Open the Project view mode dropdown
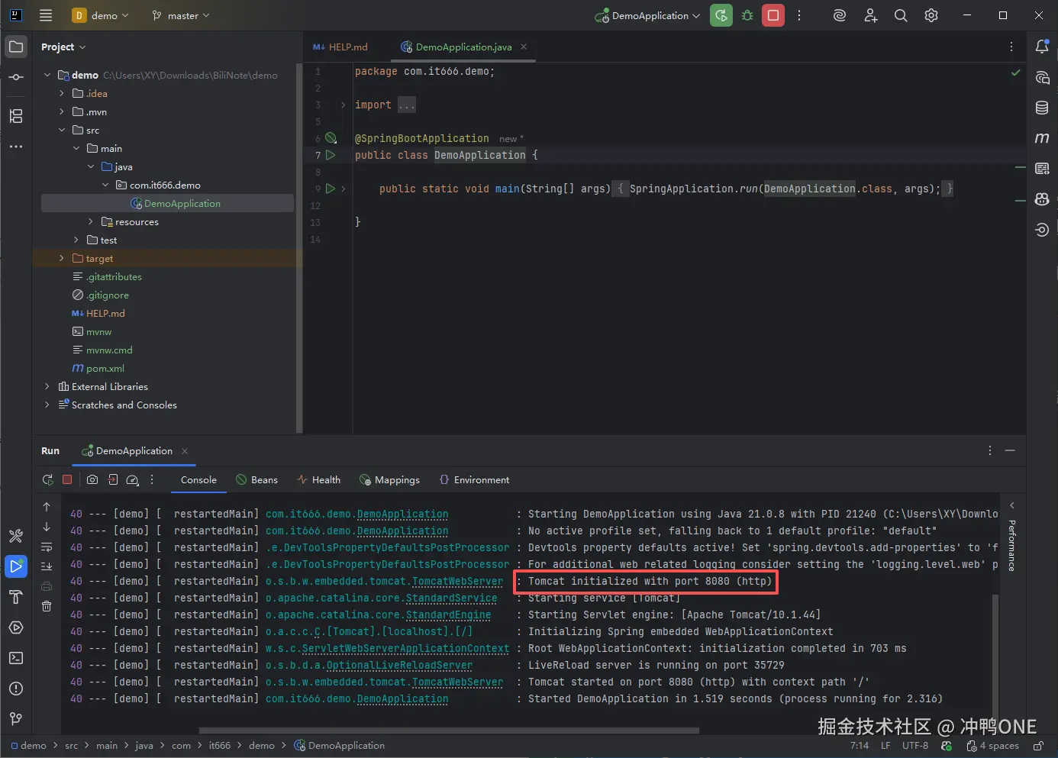Image resolution: width=1058 pixels, height=758 pixels. pos(63,47)
